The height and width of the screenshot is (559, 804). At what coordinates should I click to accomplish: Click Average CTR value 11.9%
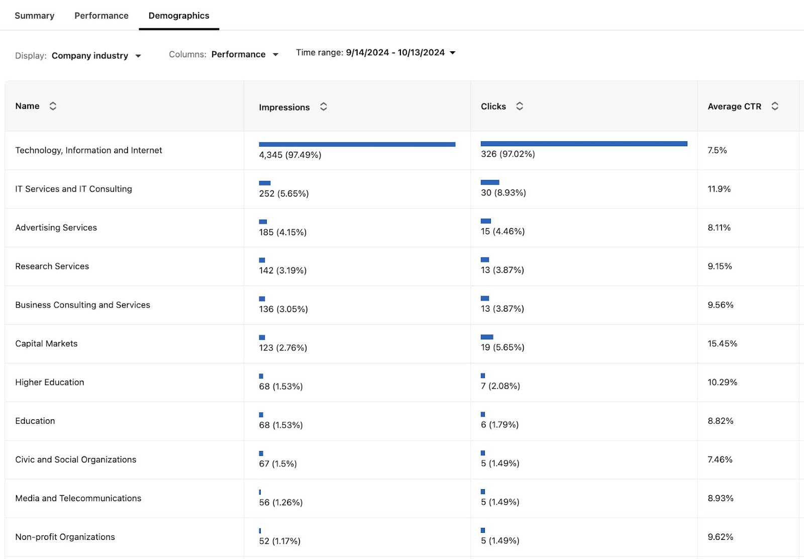click(x=719, y=189)
